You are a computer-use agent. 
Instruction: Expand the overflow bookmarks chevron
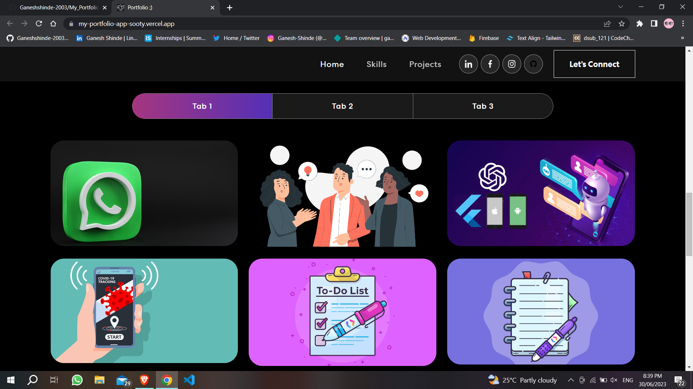(683, 38)
